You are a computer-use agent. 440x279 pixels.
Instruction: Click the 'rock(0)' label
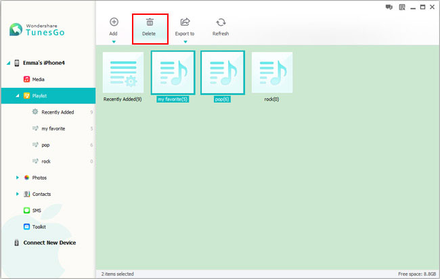pos(271,99)
